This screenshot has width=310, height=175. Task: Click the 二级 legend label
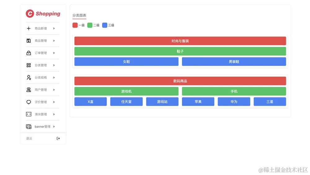point(96,25)
